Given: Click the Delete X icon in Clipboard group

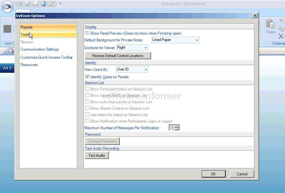Looking at the screenshot, I should click(281, 36).
